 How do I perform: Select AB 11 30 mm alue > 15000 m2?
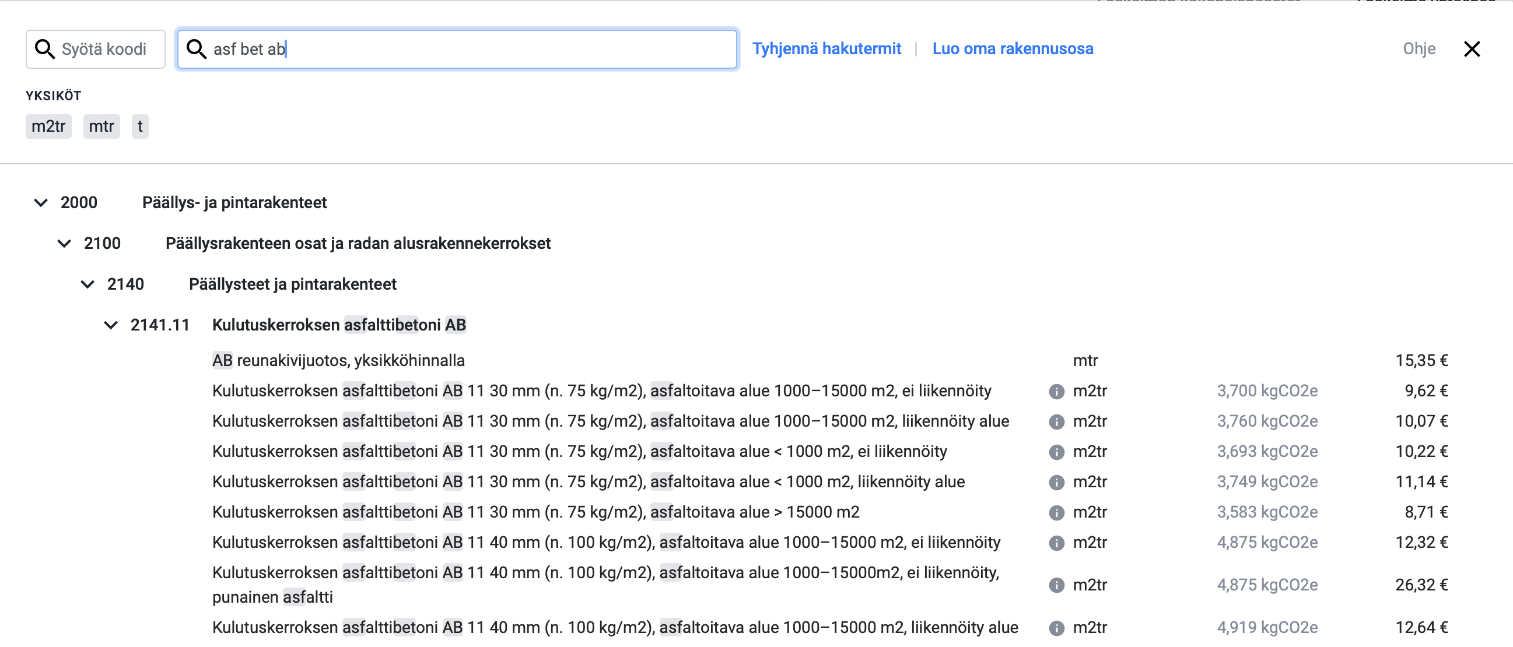coord(535,512)
